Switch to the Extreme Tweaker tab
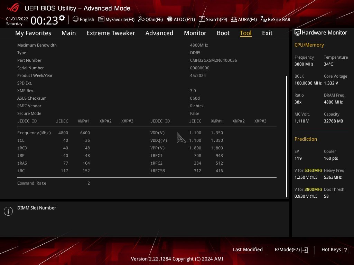Screen dimensions: 354x265 (111, 33)
